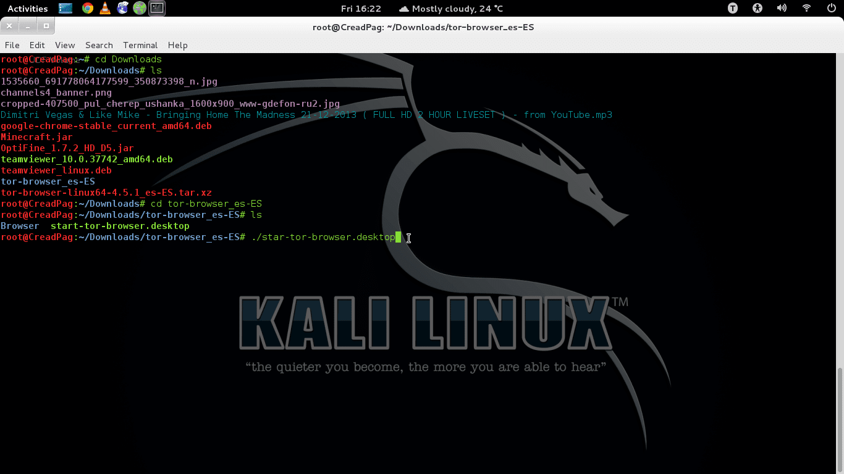Open the circled T indicator icon
Viewport: 844px width, 474px height.
[733, 9]
